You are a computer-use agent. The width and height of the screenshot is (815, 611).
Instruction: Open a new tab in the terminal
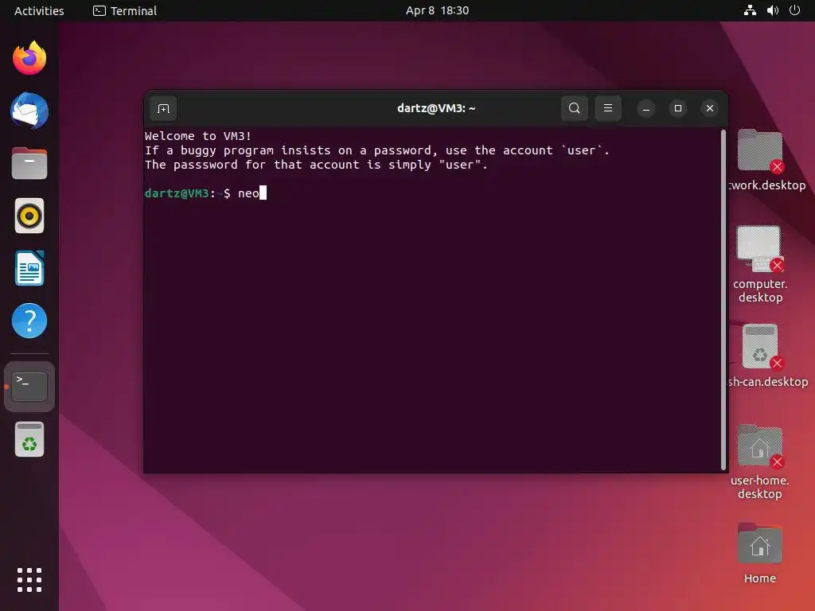163,108
